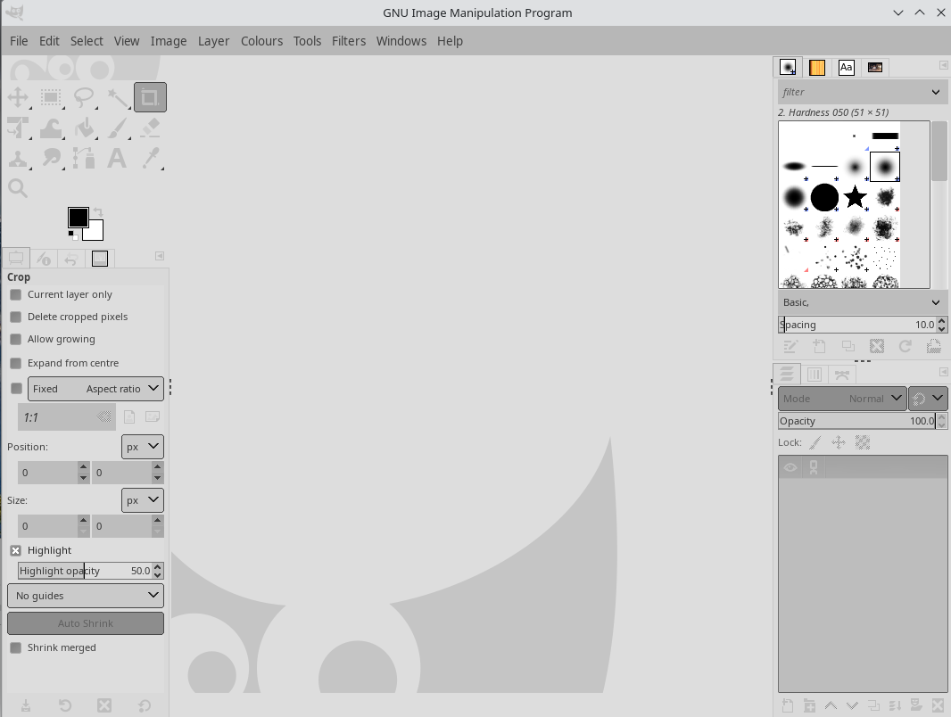Viewport: 951px width, 717px height.
Task: Select the Zoom magnifier tool
Action: coord(18,188)
